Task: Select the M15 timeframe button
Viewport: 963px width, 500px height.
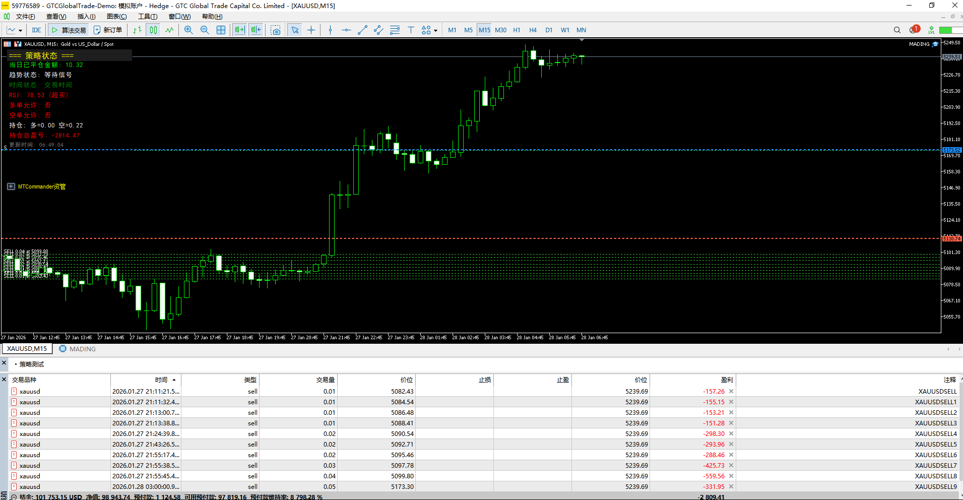Action: (484, 30)
